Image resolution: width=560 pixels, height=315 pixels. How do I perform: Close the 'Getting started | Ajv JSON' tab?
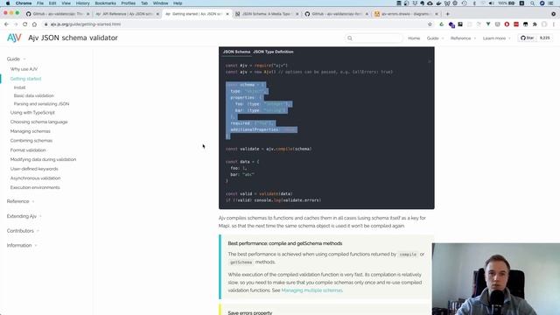tap(227, 14)
